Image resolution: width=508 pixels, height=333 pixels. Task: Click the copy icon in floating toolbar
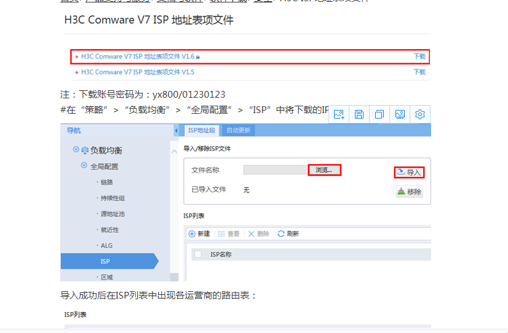click(379, 114)
